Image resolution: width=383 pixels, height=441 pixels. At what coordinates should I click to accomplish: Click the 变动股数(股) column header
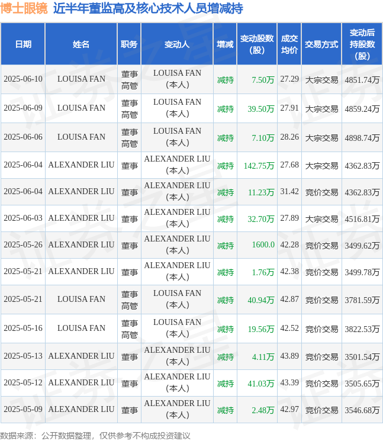click(257, 44)
